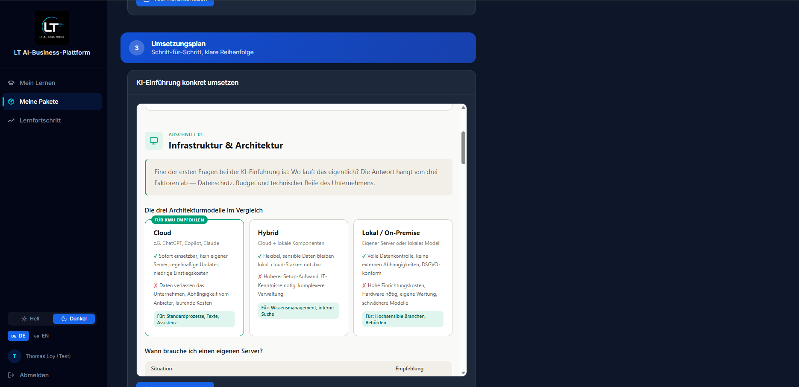The image size is (799, 387).
Task: Click scroll down arrow in content frame
Action: coord(463,373)
